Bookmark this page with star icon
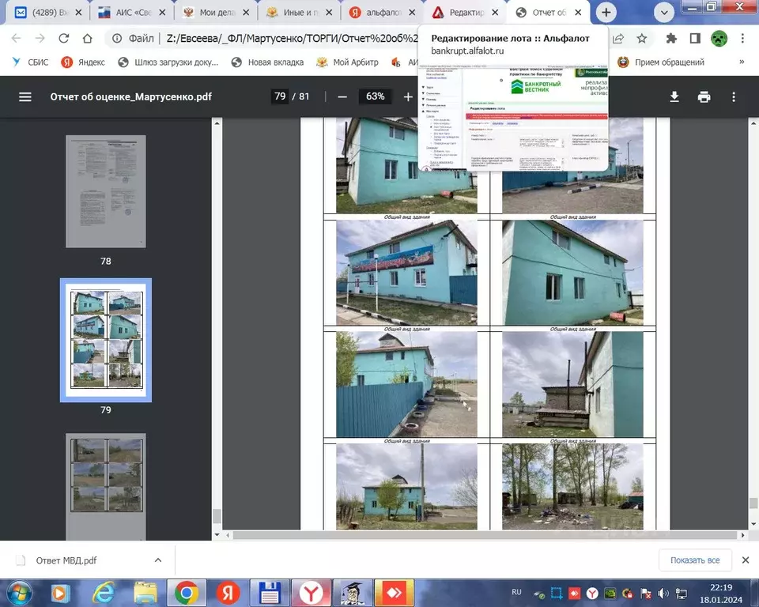 (x=642, y=39)
